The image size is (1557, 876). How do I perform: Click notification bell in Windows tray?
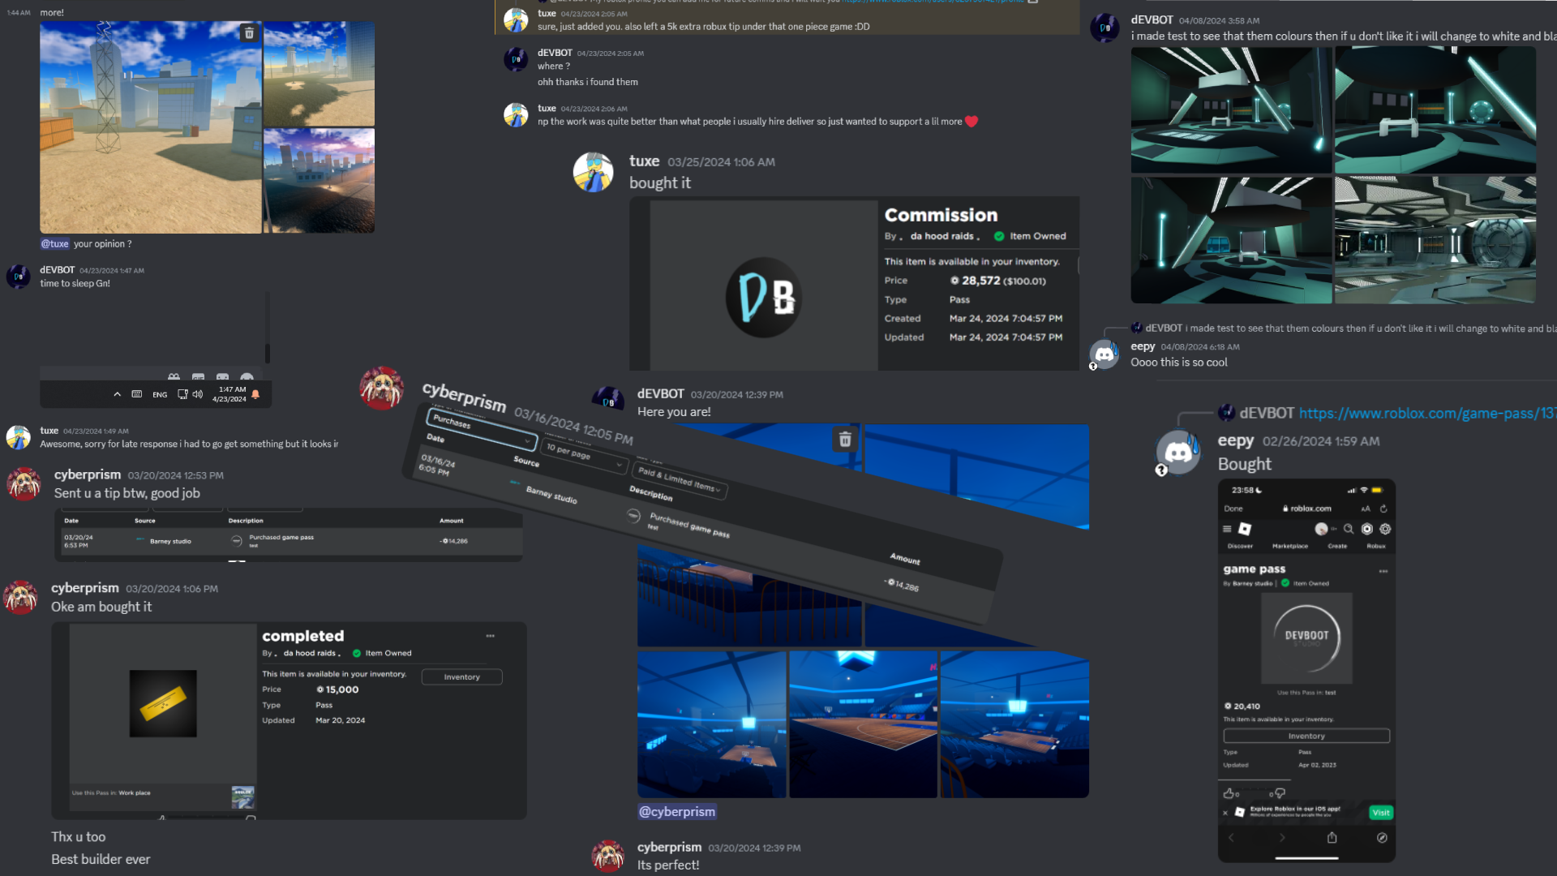pyautogui.click(x=255, y=394)
